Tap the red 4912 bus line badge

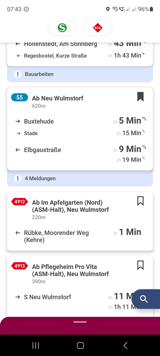pyautogui.click(x=19, y=201)
